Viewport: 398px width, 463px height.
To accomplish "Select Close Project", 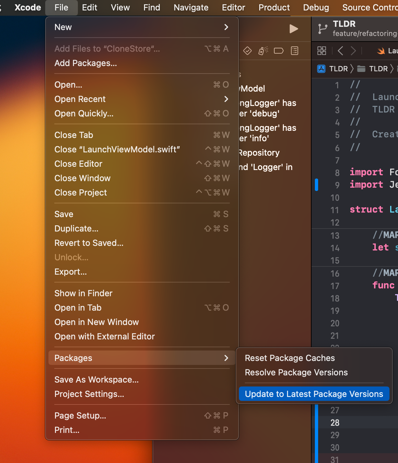I will coord(142,193).
